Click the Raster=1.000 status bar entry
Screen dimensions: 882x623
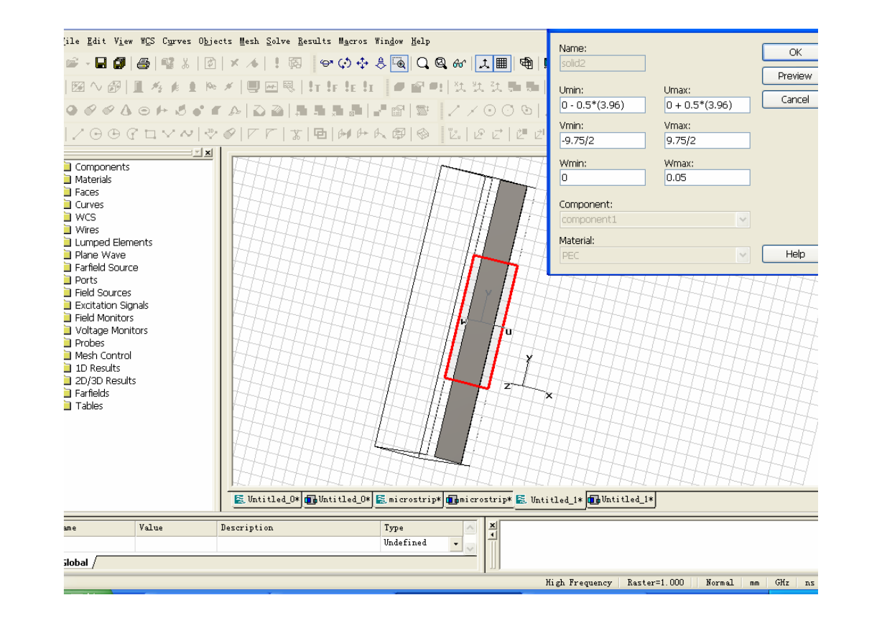(656, 583)
